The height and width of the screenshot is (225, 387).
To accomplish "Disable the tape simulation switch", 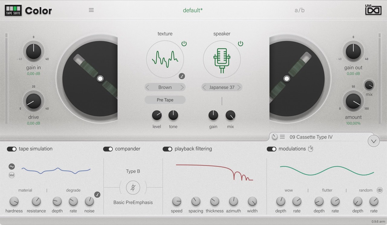I will (x=12, y=149).
